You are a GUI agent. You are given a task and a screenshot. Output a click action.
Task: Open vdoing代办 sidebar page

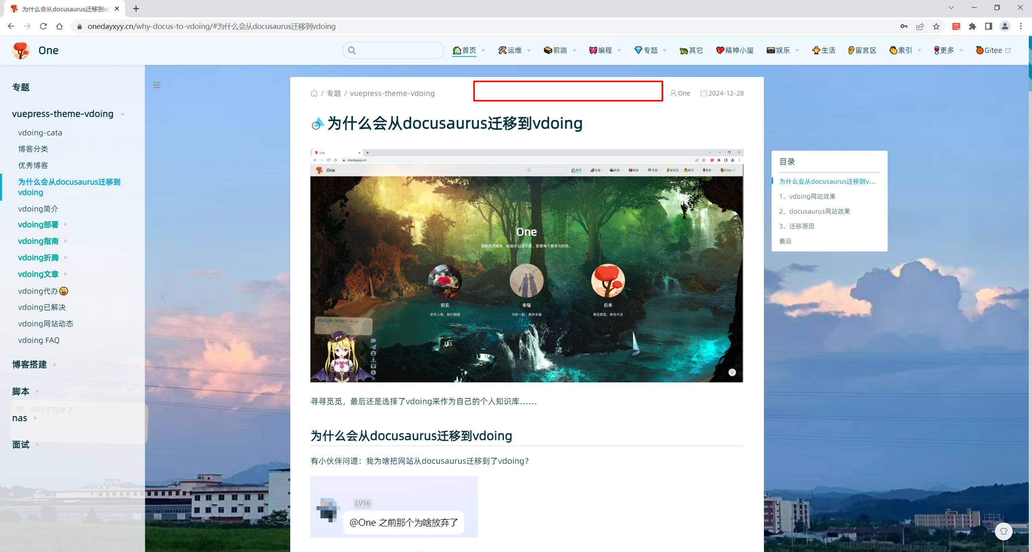[x=43, y=291]
